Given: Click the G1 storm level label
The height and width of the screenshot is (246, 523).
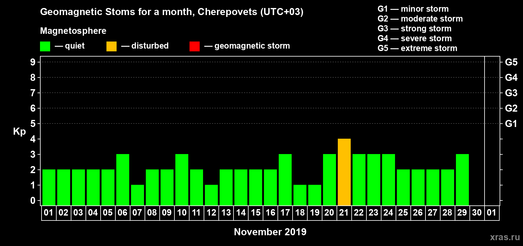Looking at the screenshot, I should click(511, 124).
